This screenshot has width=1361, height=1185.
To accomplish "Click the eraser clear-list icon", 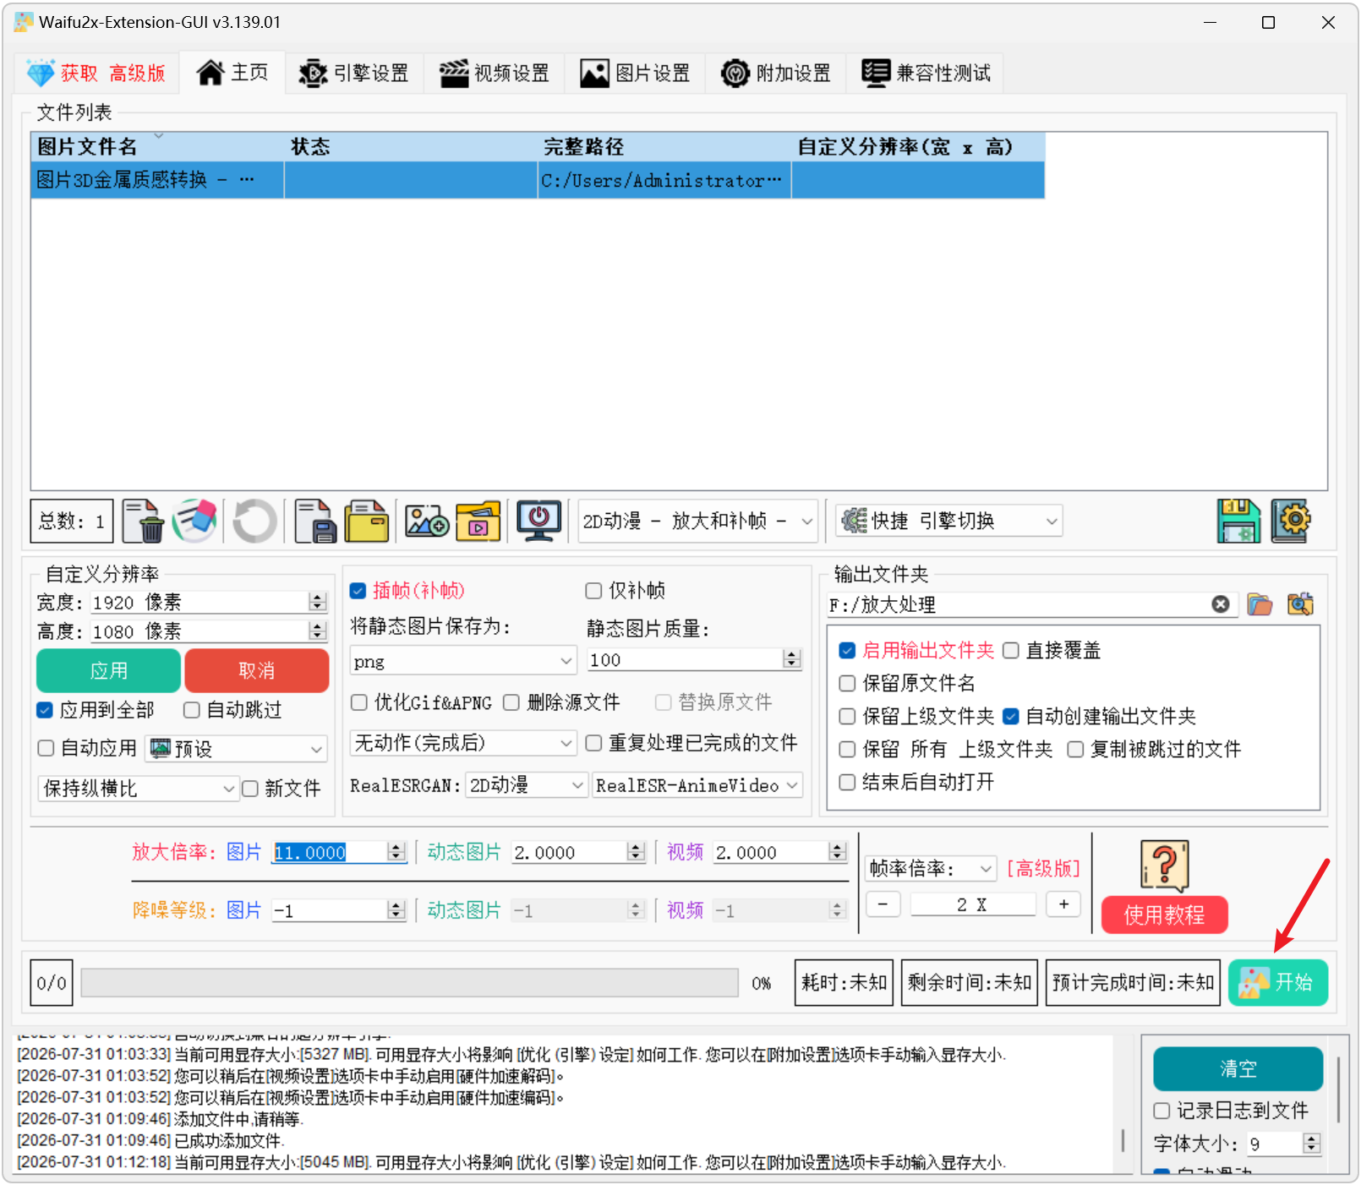I will 194,521.
